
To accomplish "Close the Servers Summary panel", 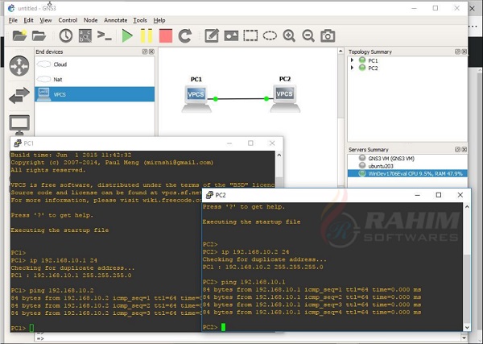I will [x=464, y=150].
